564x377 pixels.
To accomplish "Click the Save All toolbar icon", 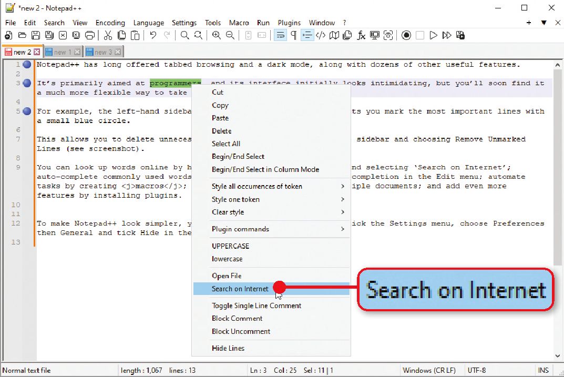I will tap(49, 35).
